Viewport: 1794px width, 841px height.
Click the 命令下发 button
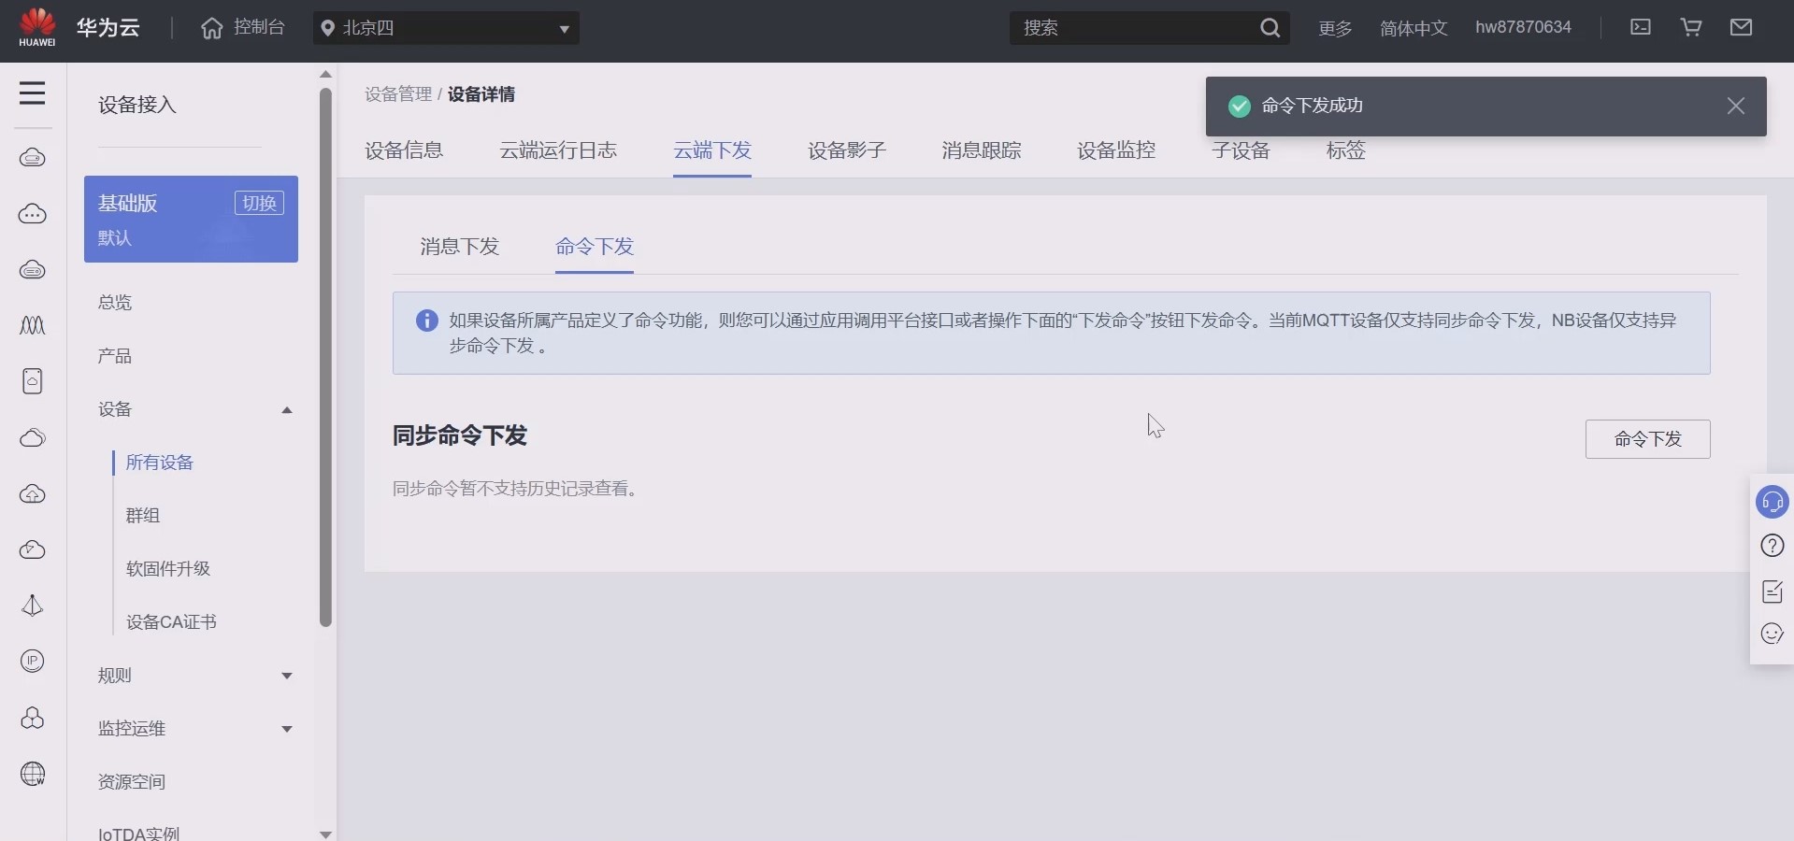point(1647,439)
